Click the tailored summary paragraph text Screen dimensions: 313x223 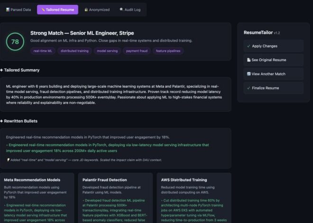pyautogui.click(x=114, y=94)
